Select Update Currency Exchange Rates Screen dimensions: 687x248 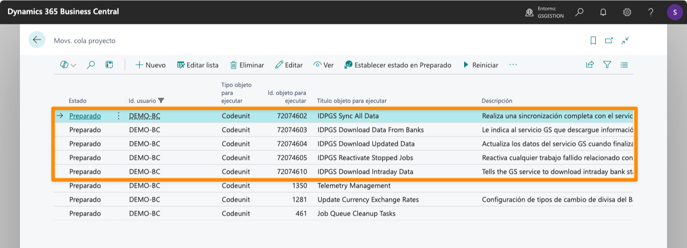(x=368, y=200)
